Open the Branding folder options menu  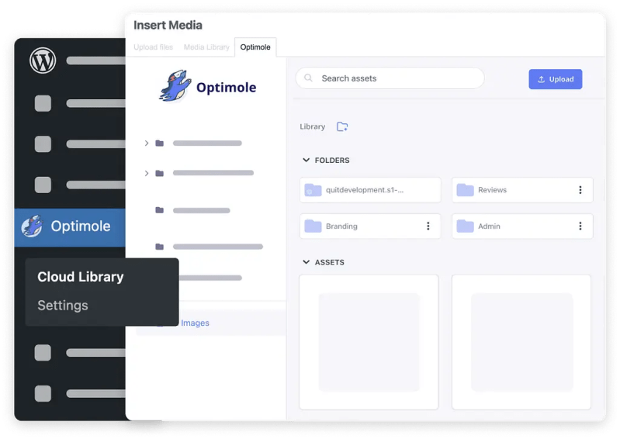coord(428,226)
